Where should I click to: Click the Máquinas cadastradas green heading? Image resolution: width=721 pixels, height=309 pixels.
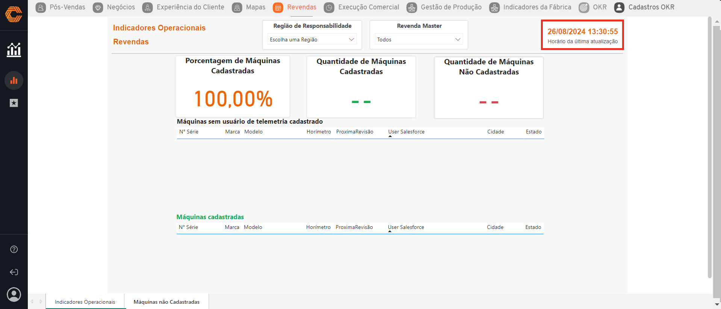[210, 217]
